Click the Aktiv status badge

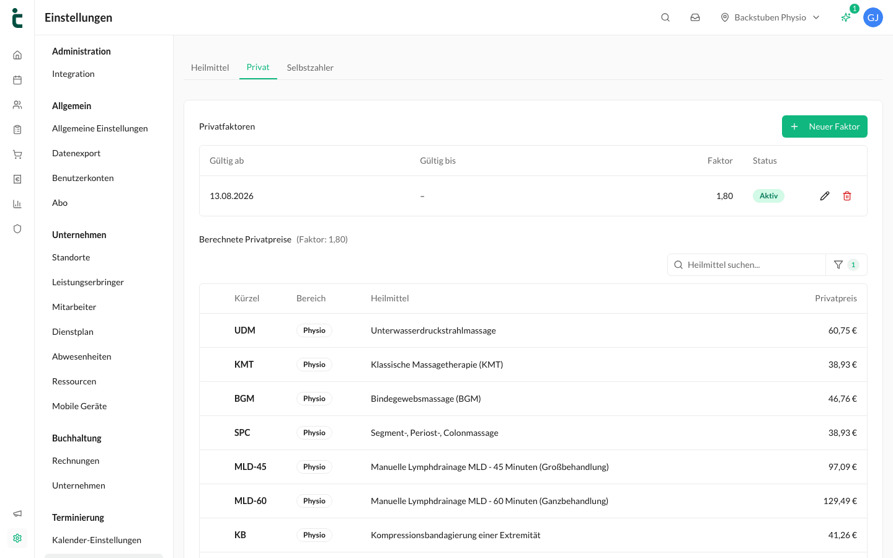point(768,196)
